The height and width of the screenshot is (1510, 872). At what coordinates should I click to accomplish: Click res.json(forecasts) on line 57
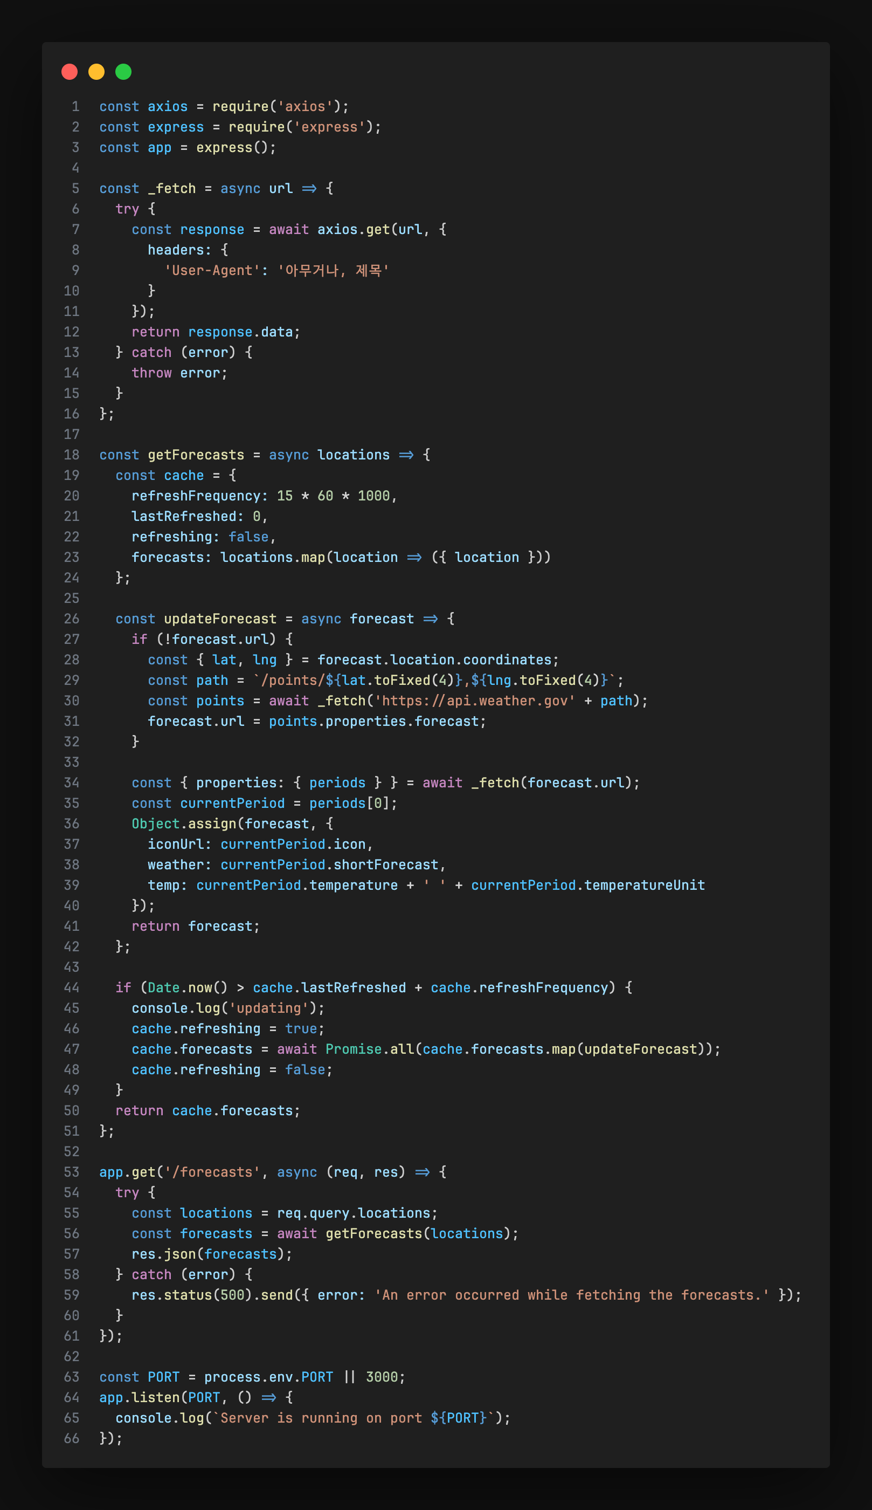pos(208,1254)
